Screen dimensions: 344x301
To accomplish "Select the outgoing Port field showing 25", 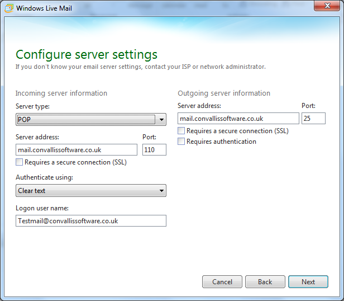I will 313,119.
